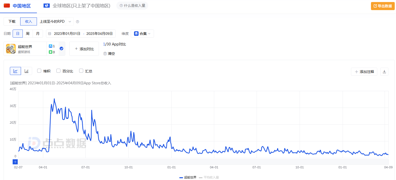The image size is (396, 180).
Task: Click the blue plus icon below chart
Action: tap(15, 162)
